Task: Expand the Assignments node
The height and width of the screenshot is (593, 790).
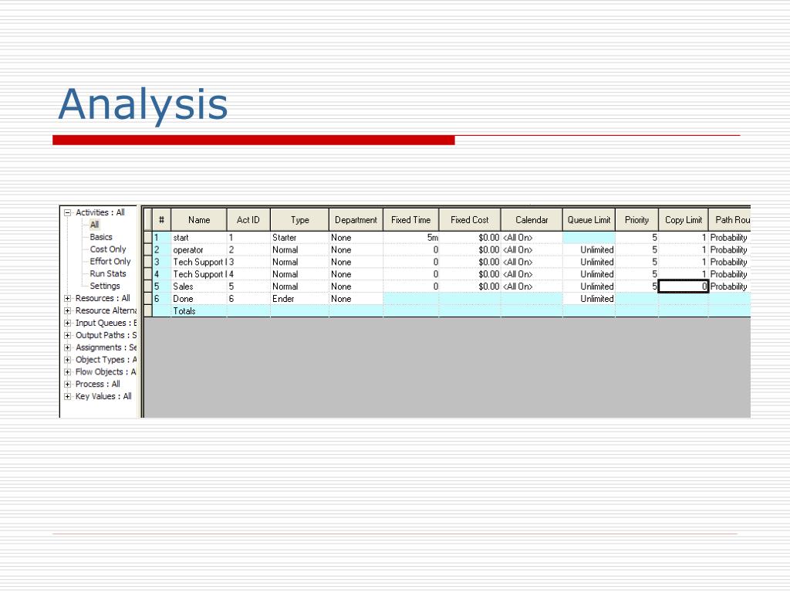Action: 68,347
